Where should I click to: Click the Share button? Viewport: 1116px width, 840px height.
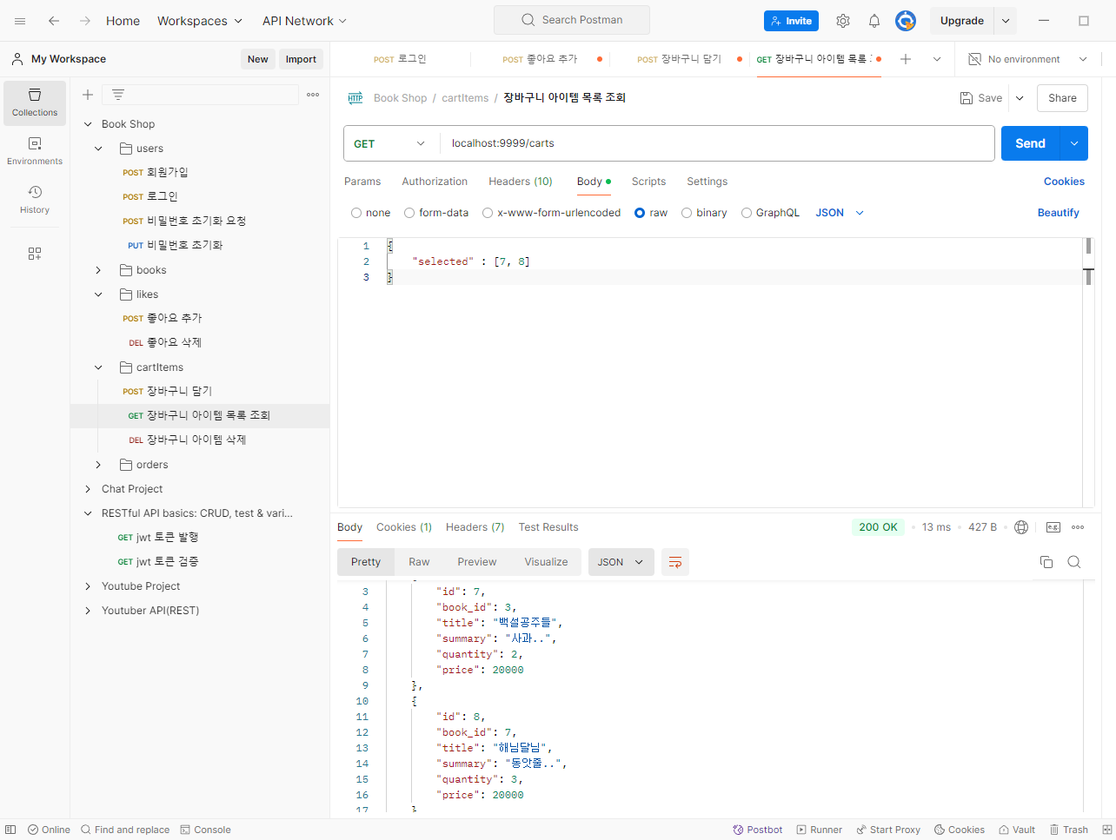1062,98
